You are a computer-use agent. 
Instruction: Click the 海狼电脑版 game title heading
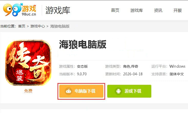click(83, 44)
